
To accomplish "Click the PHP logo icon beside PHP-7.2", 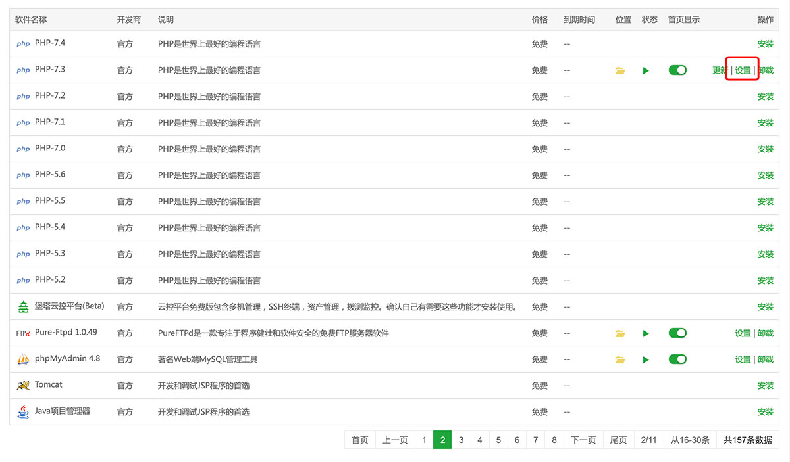I will tap(23, 97).
